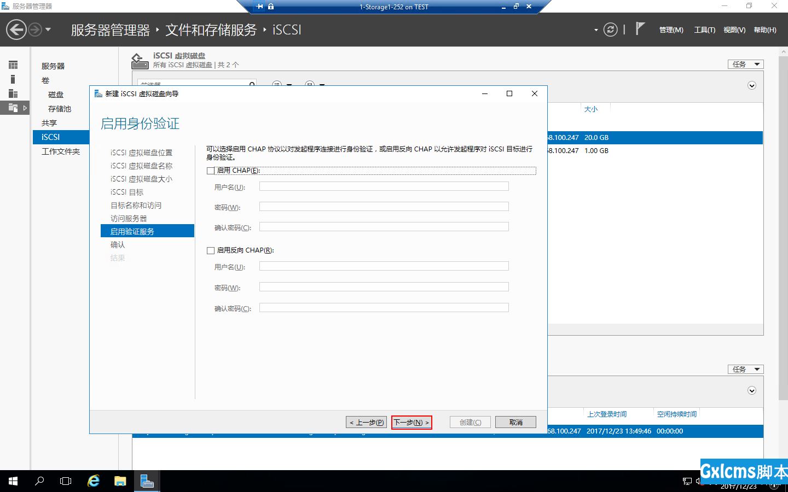The width and height of the screenshot is (788, 492).
Task: Proceed with 下一步(N) button
Action: (412, 422)
